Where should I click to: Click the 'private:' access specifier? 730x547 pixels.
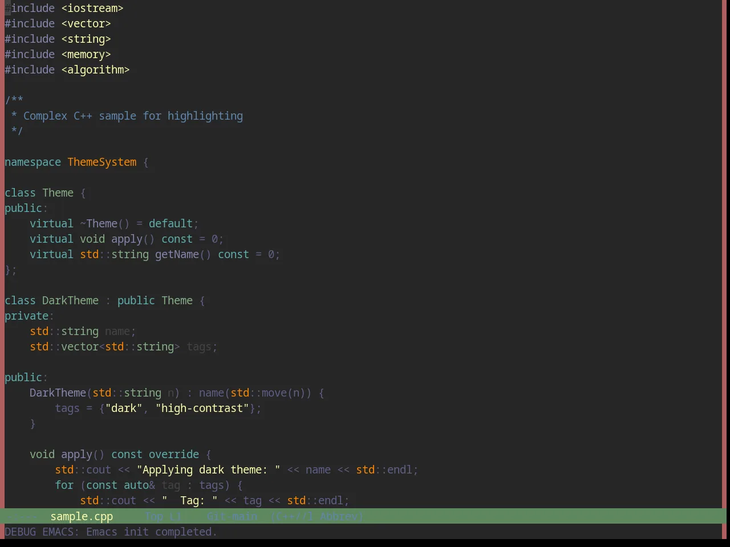pos(29,316)
